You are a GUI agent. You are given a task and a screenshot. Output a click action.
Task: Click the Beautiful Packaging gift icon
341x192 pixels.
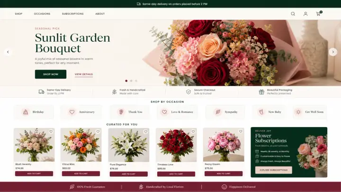click(261, 91)
